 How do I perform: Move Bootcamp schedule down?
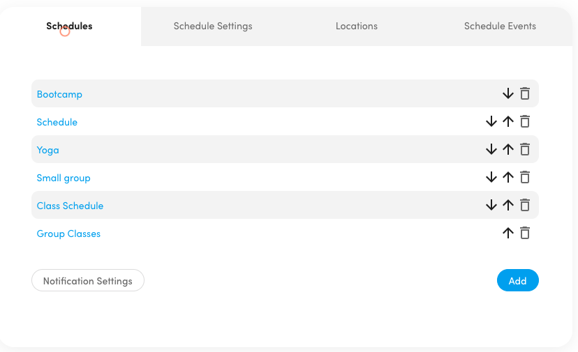pos(508,93)
